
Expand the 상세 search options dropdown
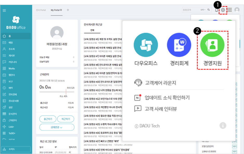(x=203, y=10)
